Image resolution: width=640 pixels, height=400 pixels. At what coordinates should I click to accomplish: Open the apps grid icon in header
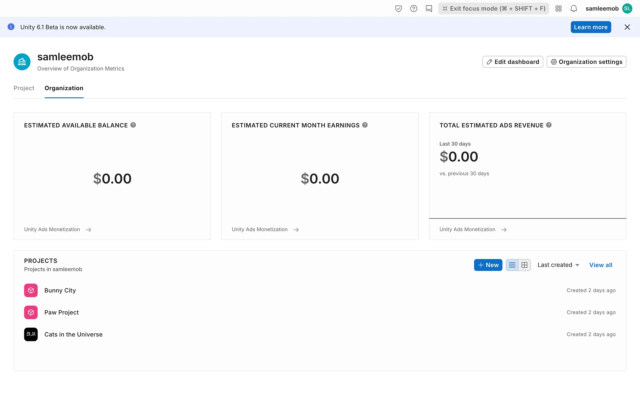pyautogui.click(x=559, y=9)
